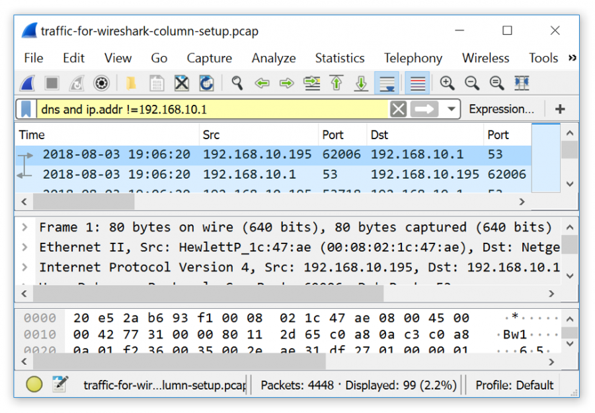Open the capture options gear icon

[x=101, y=82]
